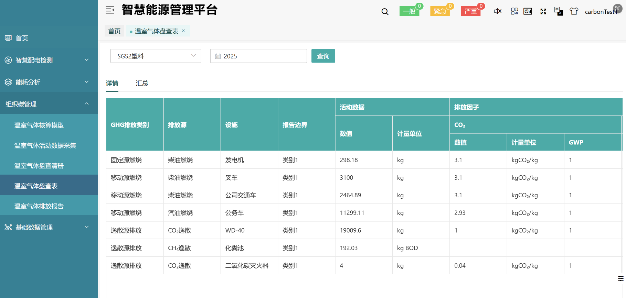Go to 首页 in the sidebar
This screenshot has height=298, width=626.
click(x=49, y=38)
